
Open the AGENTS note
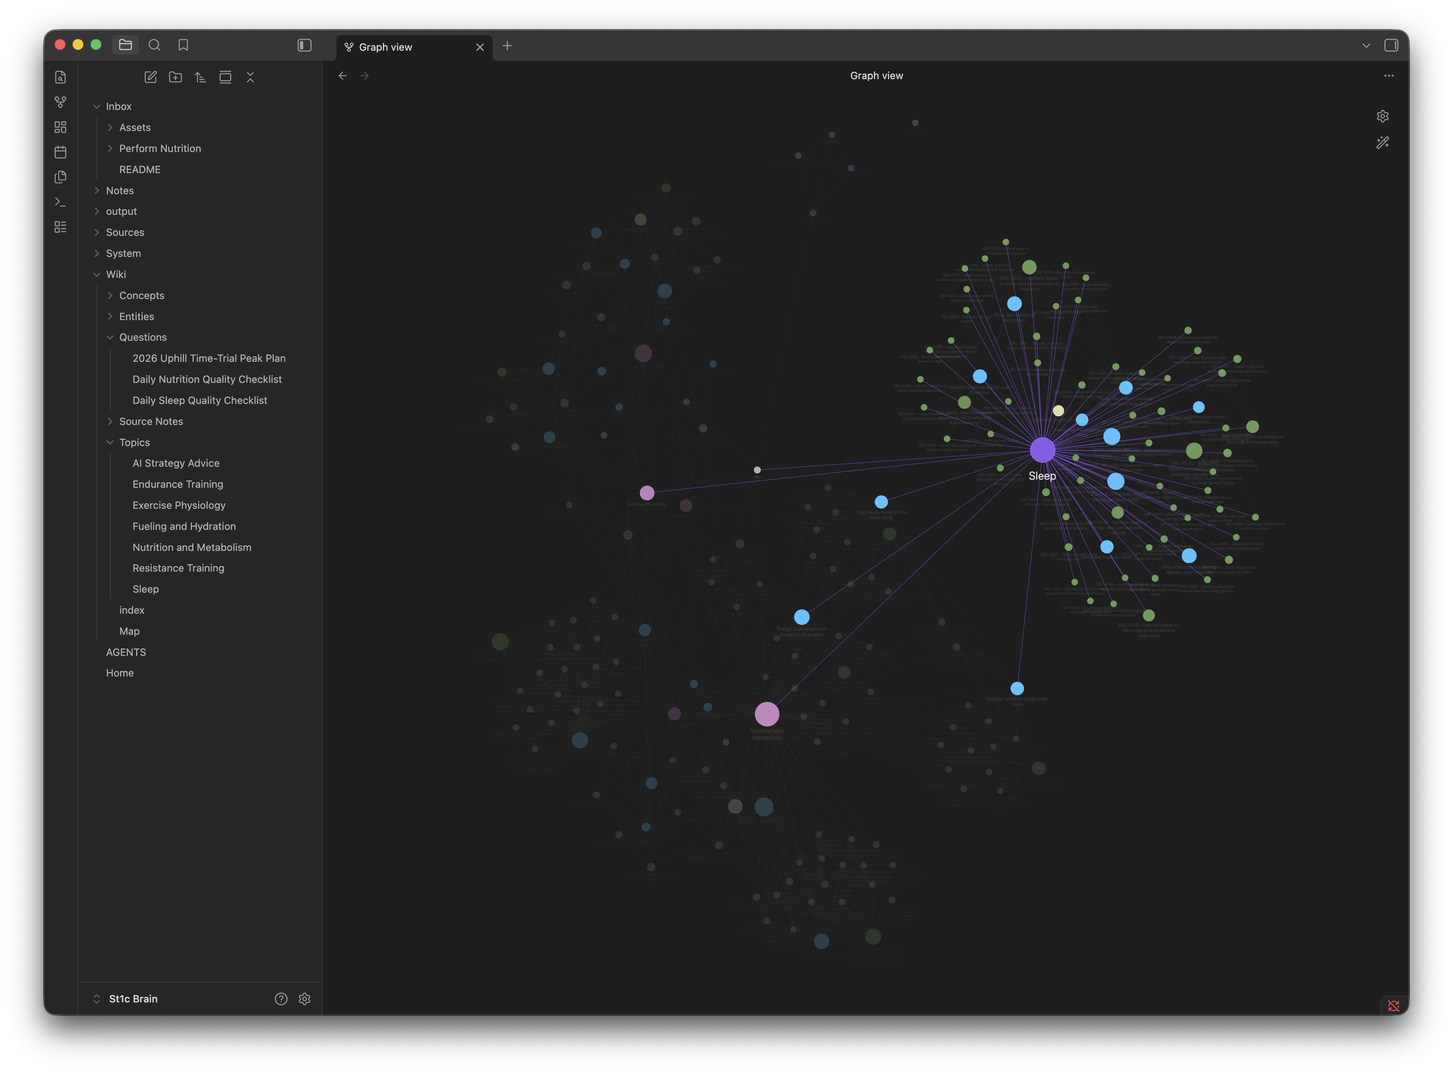pyautogui.click(x=126, y=652)
